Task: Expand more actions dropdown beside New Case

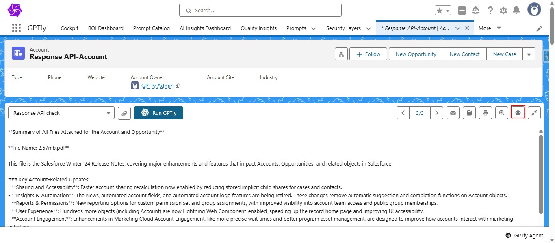Action: tap(529, 54)
